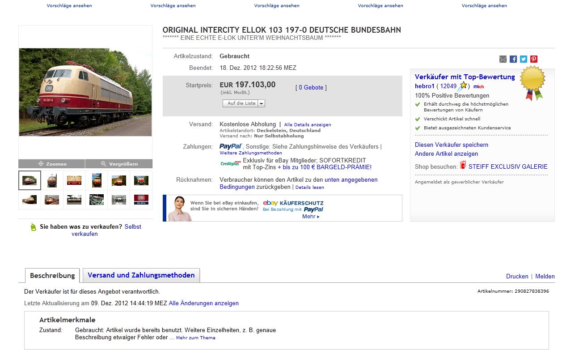Pin listing with Pinterest icon
The height and width of the screenshot is (350, 562).
[x=534, y=59]
